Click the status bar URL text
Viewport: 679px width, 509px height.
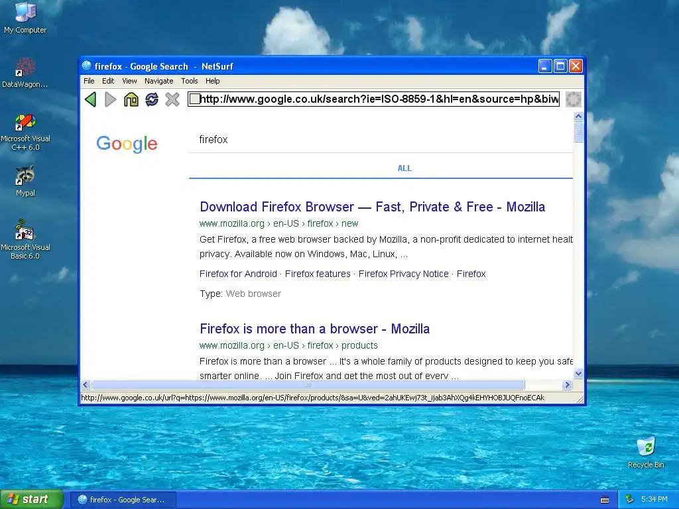[313, 398]
